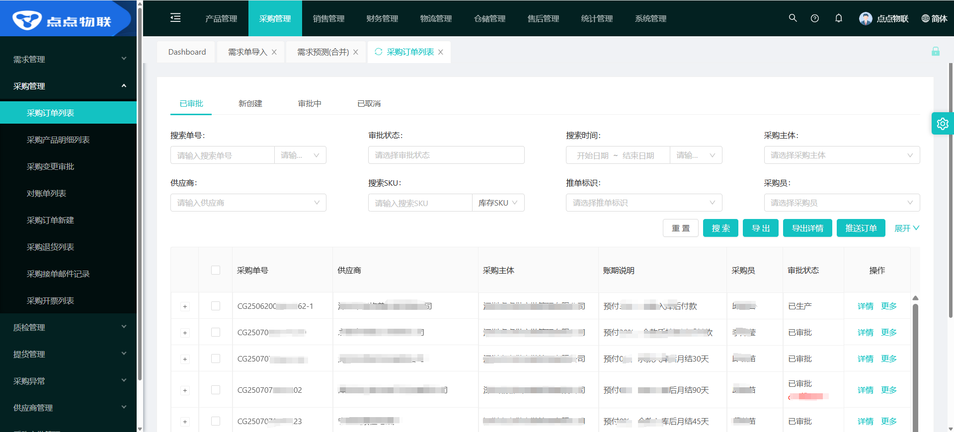Screen dimensions: 954x432
Task: Open 采购产品明细列表 in sidebar
Action: [68, 140]
